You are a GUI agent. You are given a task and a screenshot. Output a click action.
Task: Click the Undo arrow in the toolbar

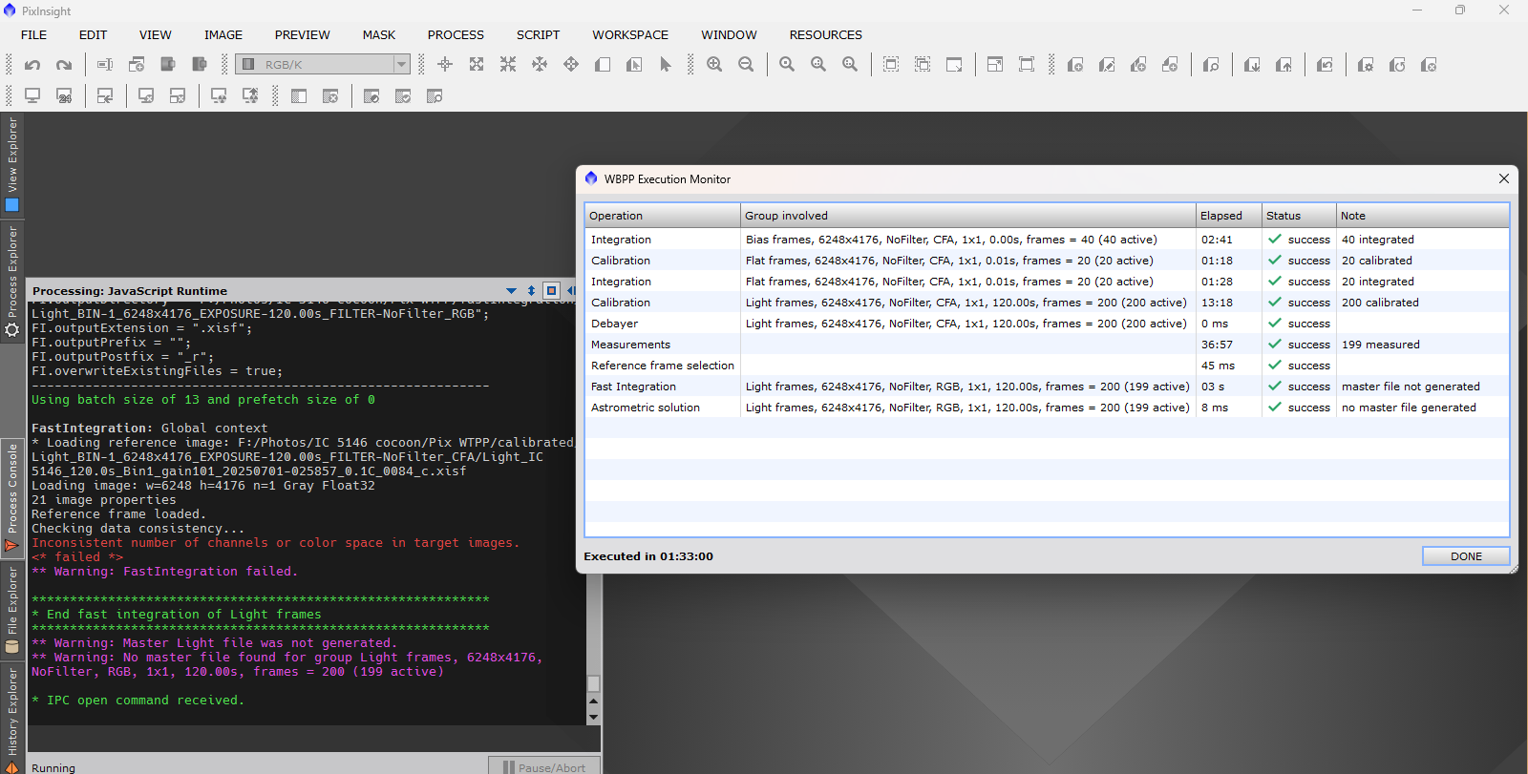point(32,65)
